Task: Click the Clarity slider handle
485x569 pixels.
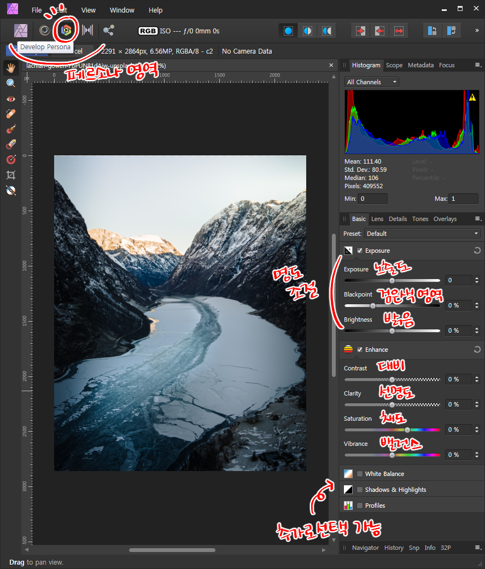Action: click(x=391, y=405)
